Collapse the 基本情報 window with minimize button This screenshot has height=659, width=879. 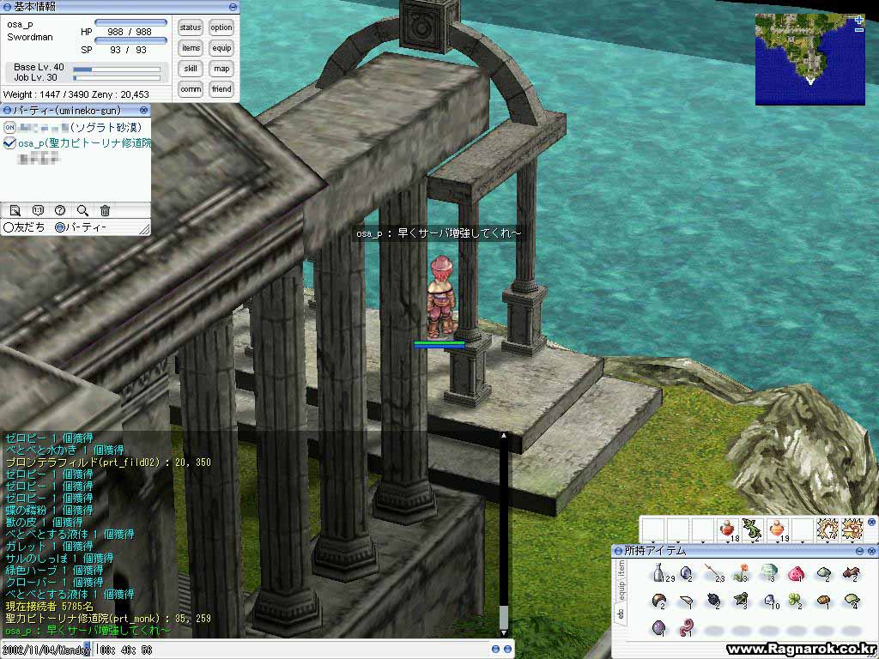[233, 7]
